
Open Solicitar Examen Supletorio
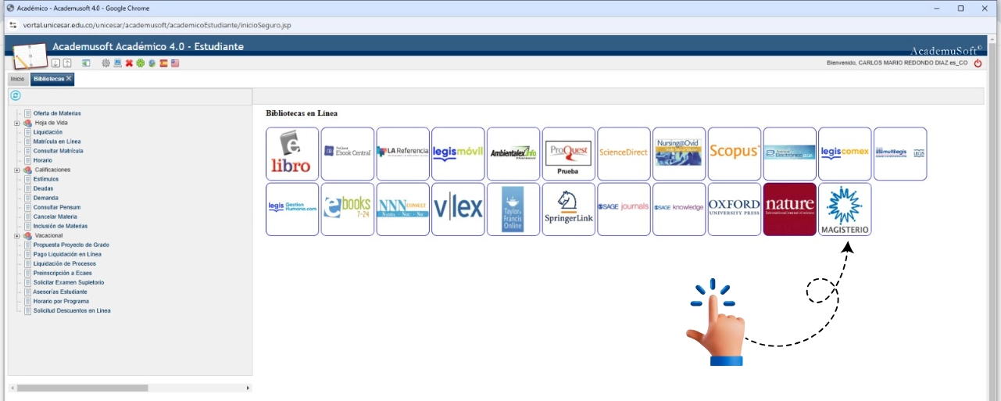click(69, 282)
